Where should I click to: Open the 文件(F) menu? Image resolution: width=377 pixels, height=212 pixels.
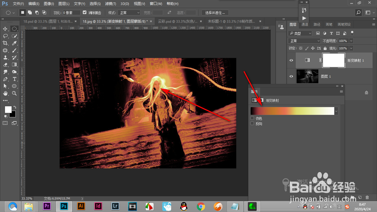pos(18,4)
